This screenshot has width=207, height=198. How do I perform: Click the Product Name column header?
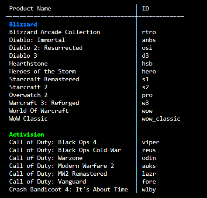[30, 8]
